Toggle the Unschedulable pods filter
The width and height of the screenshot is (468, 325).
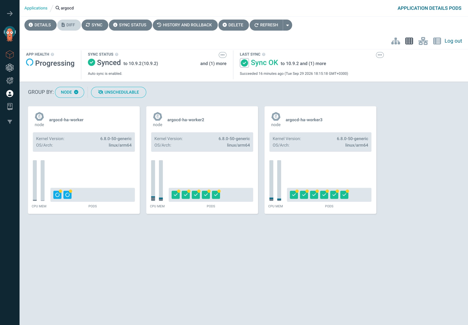point(119,92)
